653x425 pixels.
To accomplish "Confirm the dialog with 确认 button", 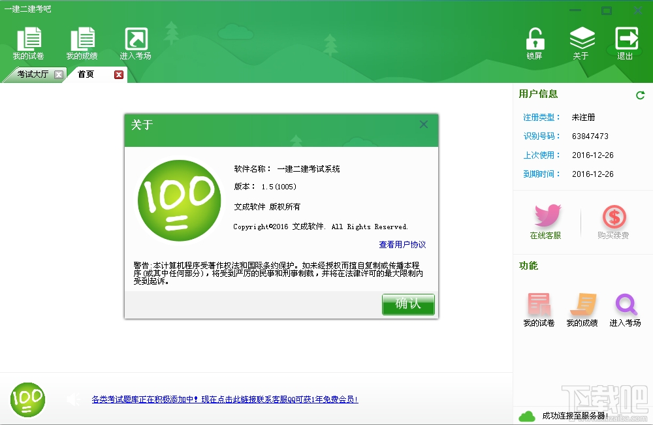I will [x=408, y=304].
